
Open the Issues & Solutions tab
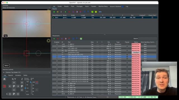117,6
